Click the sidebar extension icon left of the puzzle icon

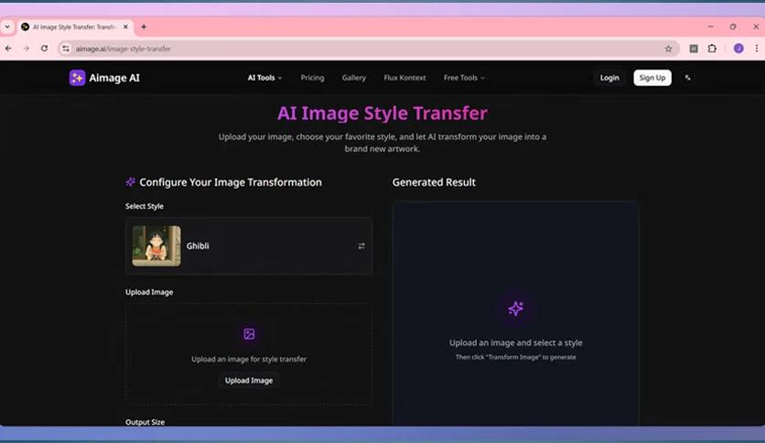pos(694,49)
